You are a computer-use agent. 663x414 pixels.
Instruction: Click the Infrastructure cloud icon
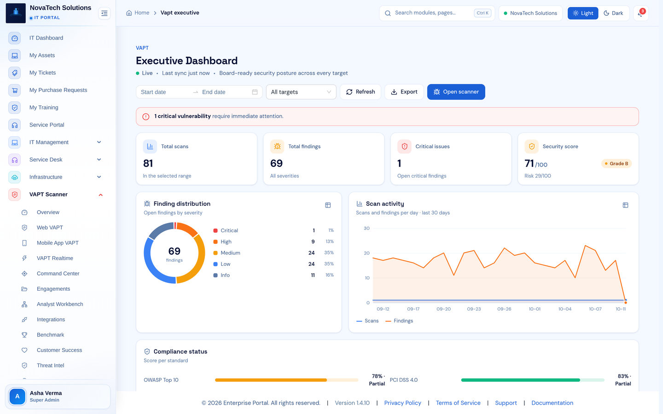pos(15,177)
